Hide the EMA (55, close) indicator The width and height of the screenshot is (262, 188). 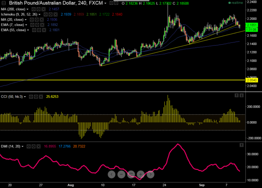[x=34, y=30]
